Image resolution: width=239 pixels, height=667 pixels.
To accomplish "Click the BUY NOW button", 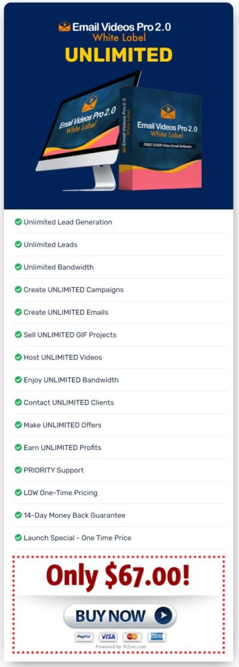I will click(x=120, y=616).
